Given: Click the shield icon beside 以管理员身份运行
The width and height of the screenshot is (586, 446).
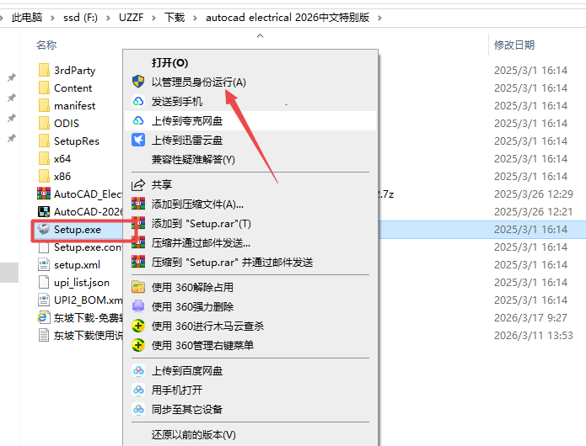Looking at the screenshot, I should tap(138, 82).
